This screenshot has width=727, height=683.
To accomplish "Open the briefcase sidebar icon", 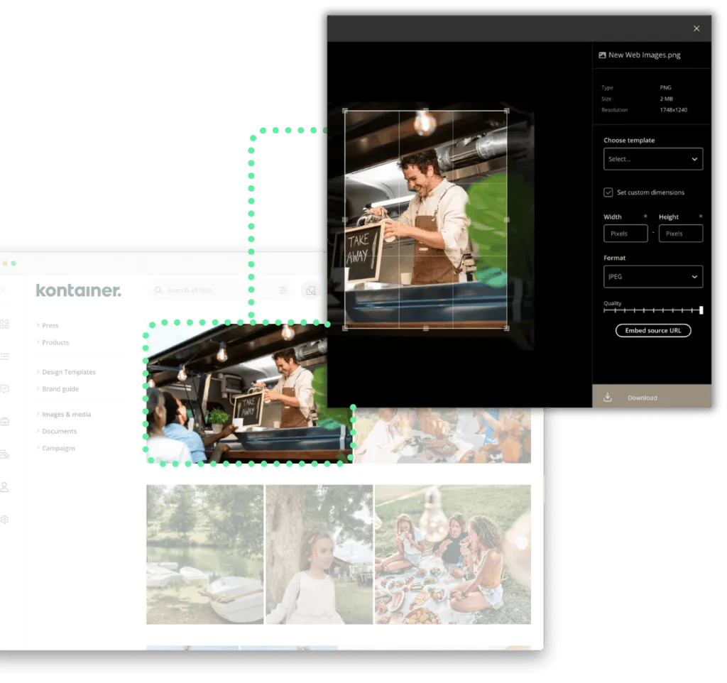I will click(5, 422).
